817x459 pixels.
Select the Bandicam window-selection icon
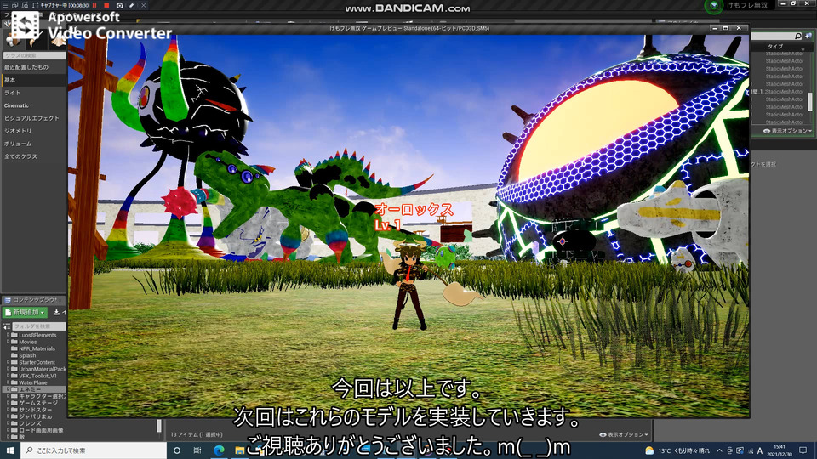coord(15,5)
